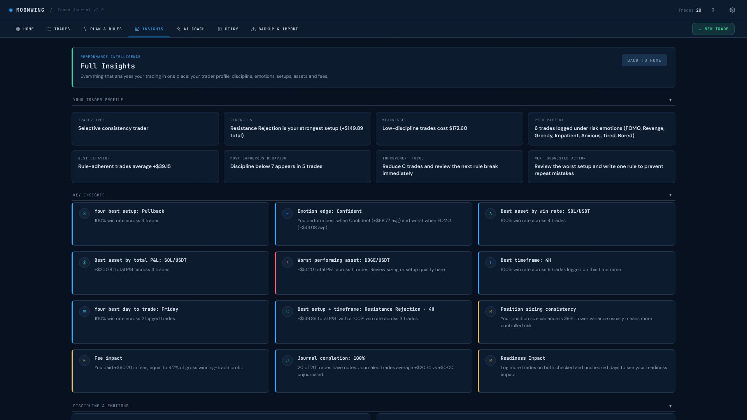Open the settings gear icon

tap(732, 10)
